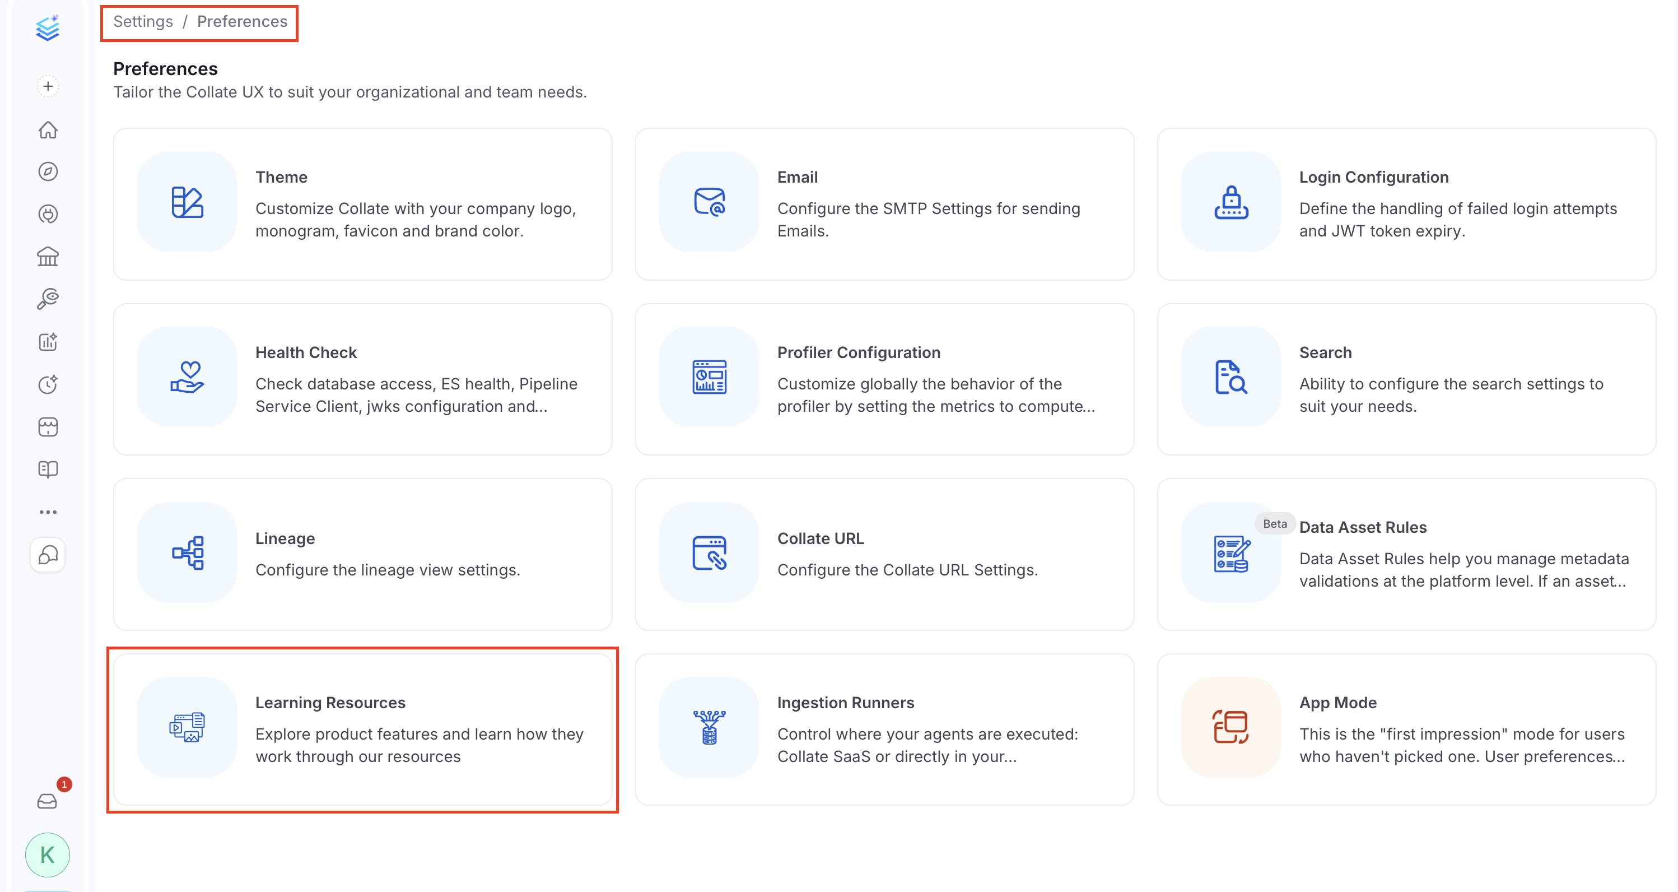The image size is (1678, 892).
Task: Open the storefront icon in the sidebar
Action: [48, 427]
